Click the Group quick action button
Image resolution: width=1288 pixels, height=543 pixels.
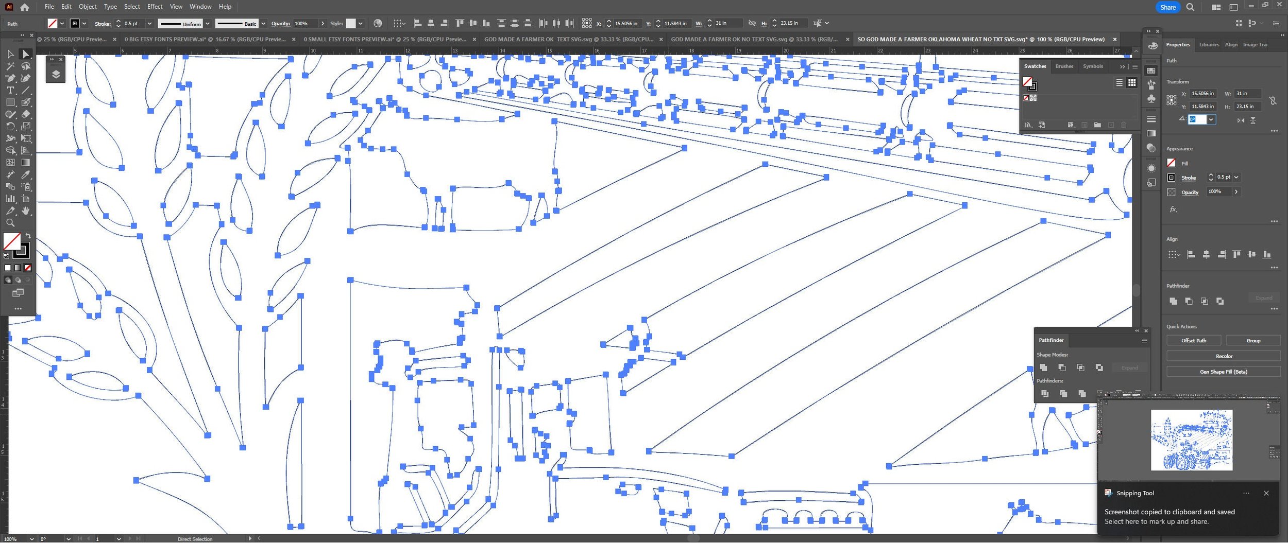1253,341
